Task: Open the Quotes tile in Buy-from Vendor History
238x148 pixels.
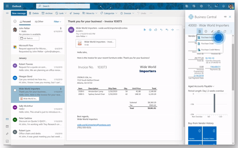Action: click(195, 133)
